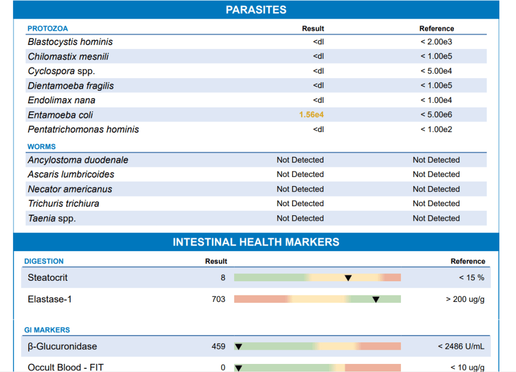Click the Taenia spp. row name

coord(51,219)
